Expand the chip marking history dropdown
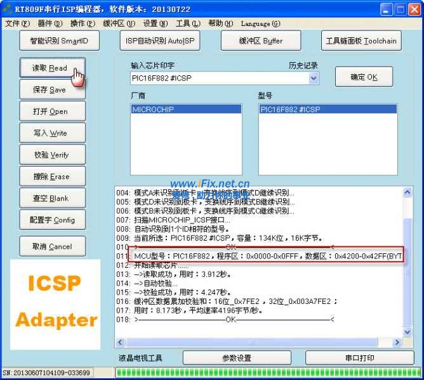This screenshot has width=424, height=380. [x=314, y=79]
